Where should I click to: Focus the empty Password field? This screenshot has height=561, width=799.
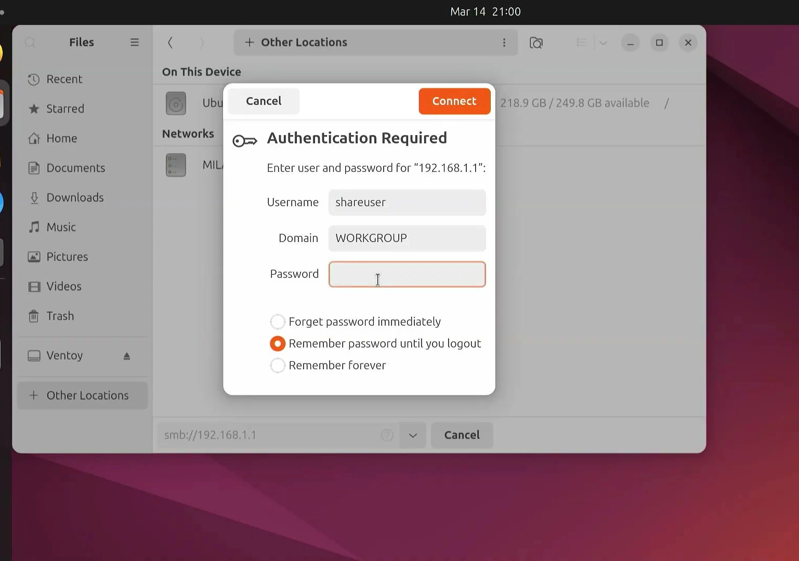tap(407, 274)
